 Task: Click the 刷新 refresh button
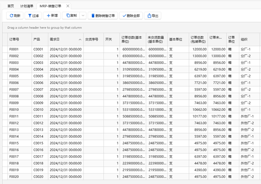pos(15,16)
